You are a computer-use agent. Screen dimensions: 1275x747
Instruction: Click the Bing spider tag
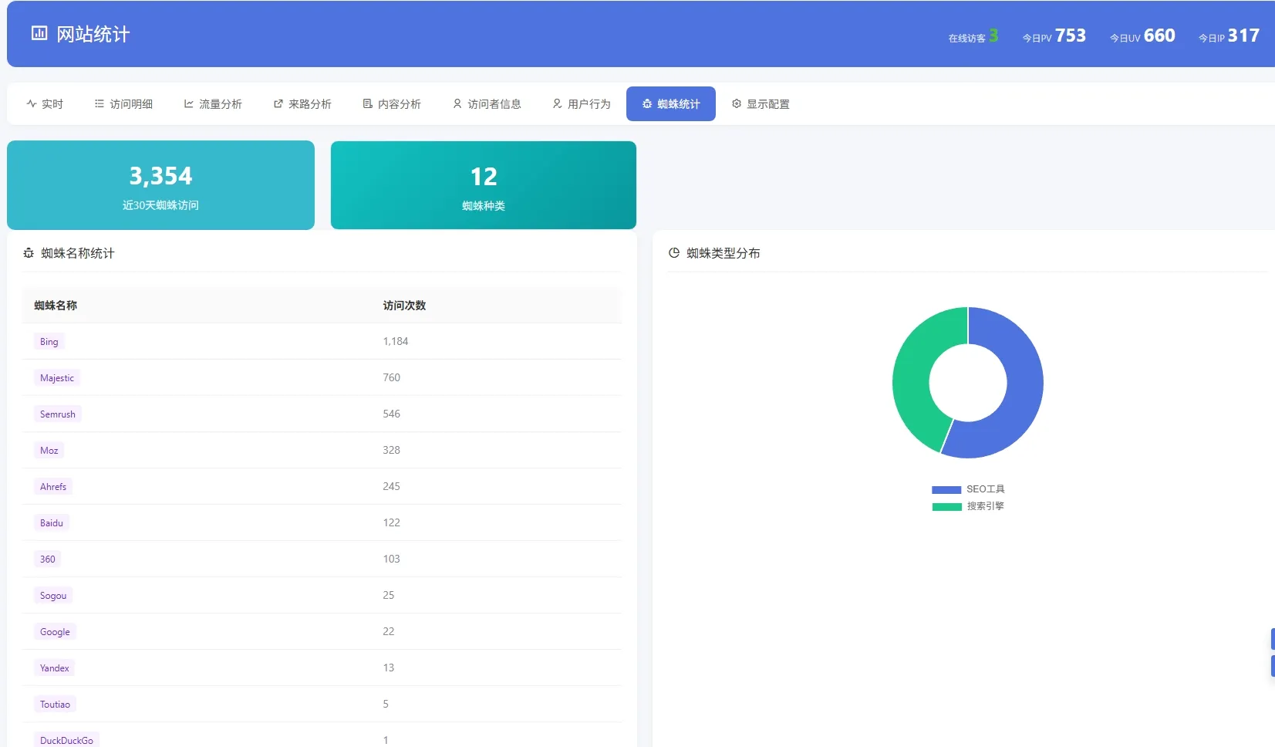coord(49,342)
